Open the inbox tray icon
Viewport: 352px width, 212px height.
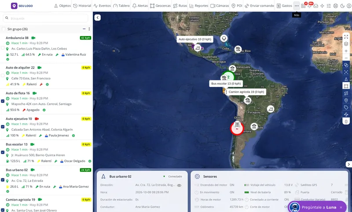(x=316, y=6)
